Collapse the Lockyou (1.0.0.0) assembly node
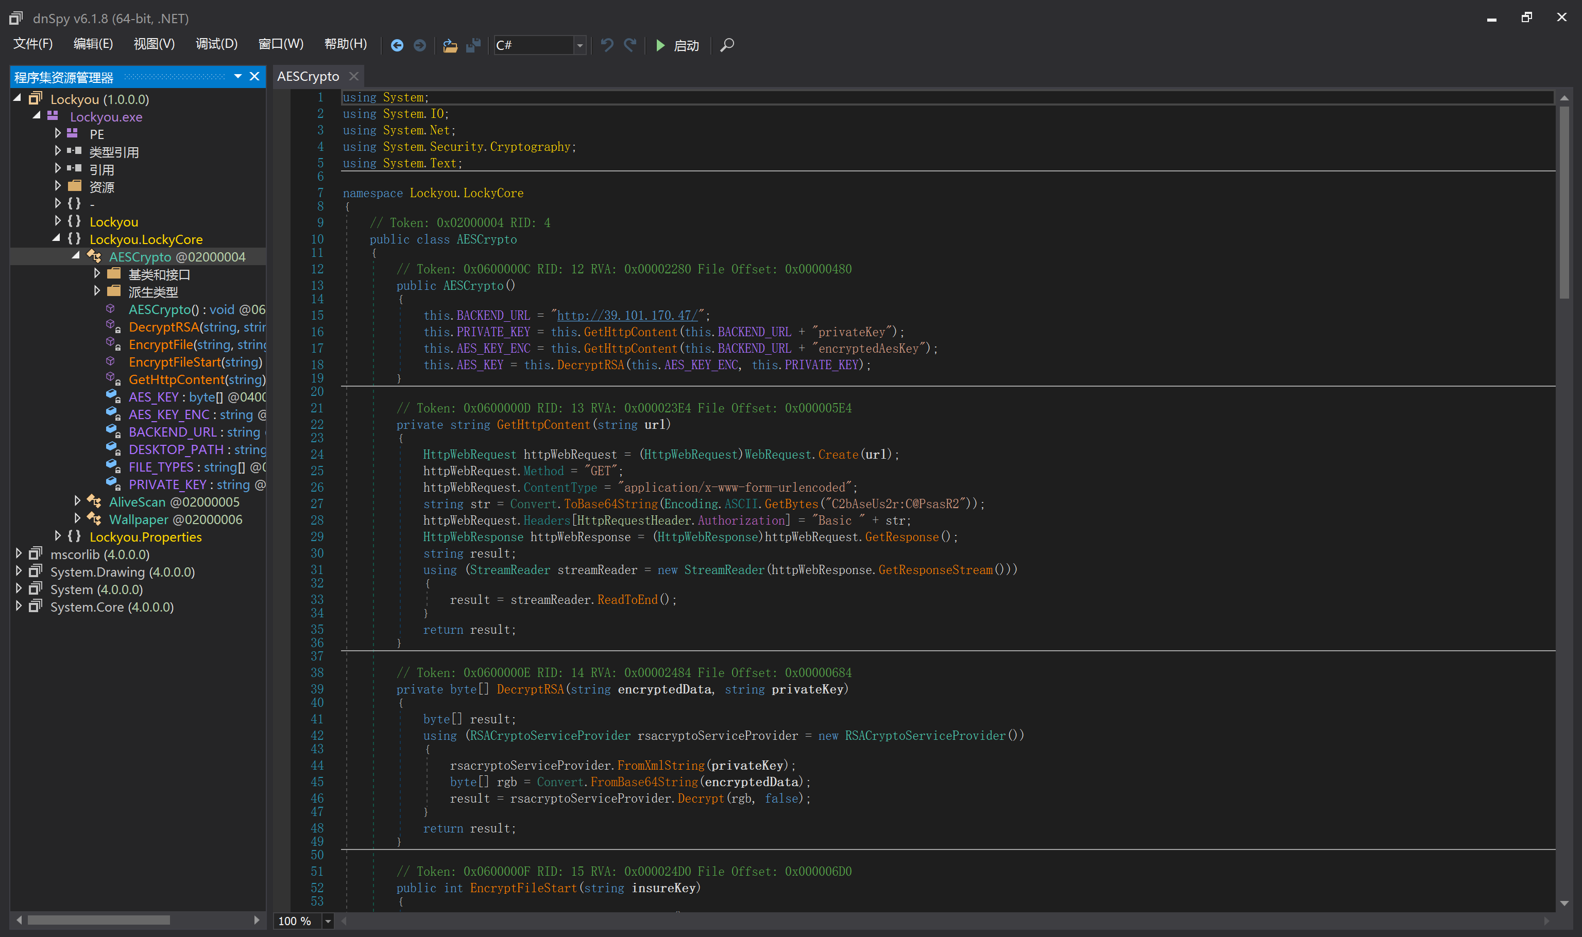This screenshot has height=937, width=1582. click(18, 98)
